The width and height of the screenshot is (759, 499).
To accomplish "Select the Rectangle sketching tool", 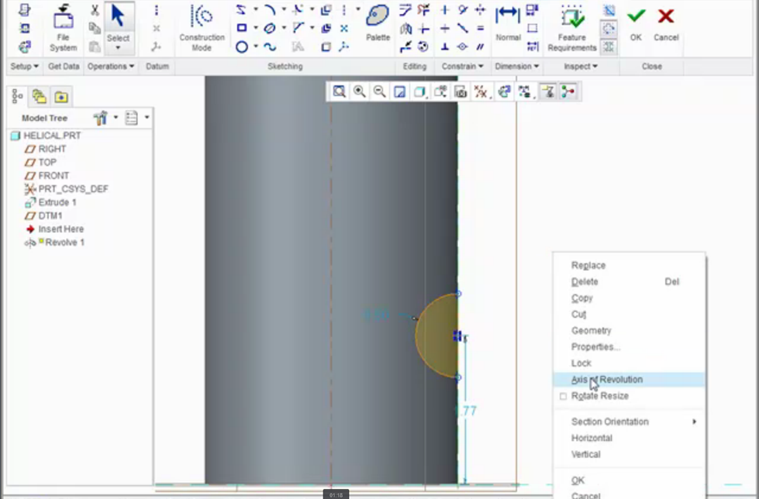I will [x=243, y=27].
